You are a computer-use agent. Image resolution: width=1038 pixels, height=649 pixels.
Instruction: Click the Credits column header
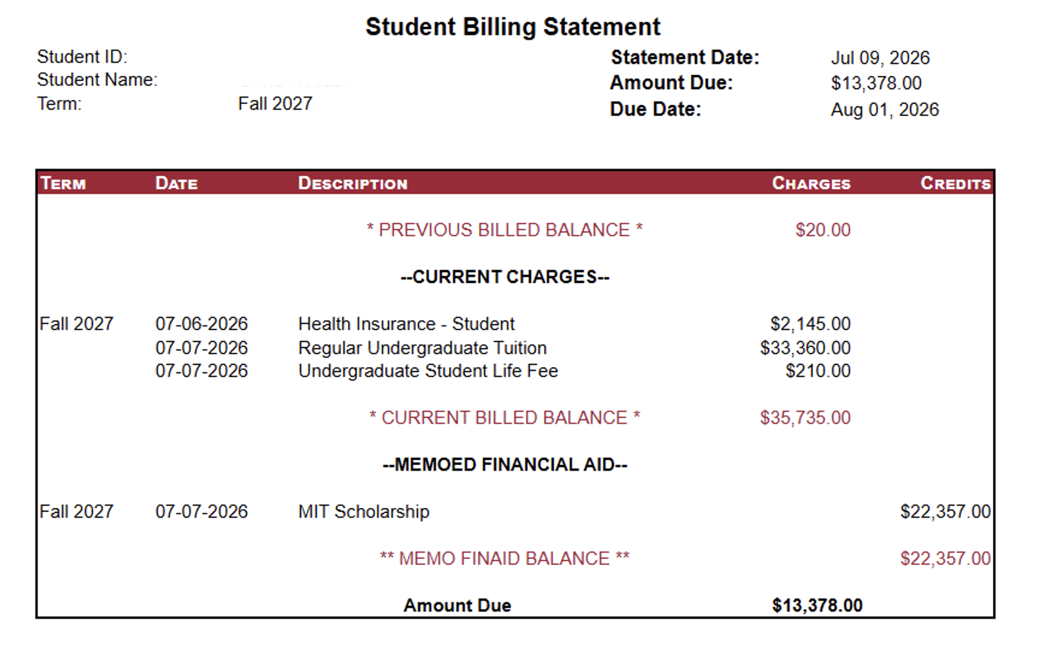(x=956, y=183)
